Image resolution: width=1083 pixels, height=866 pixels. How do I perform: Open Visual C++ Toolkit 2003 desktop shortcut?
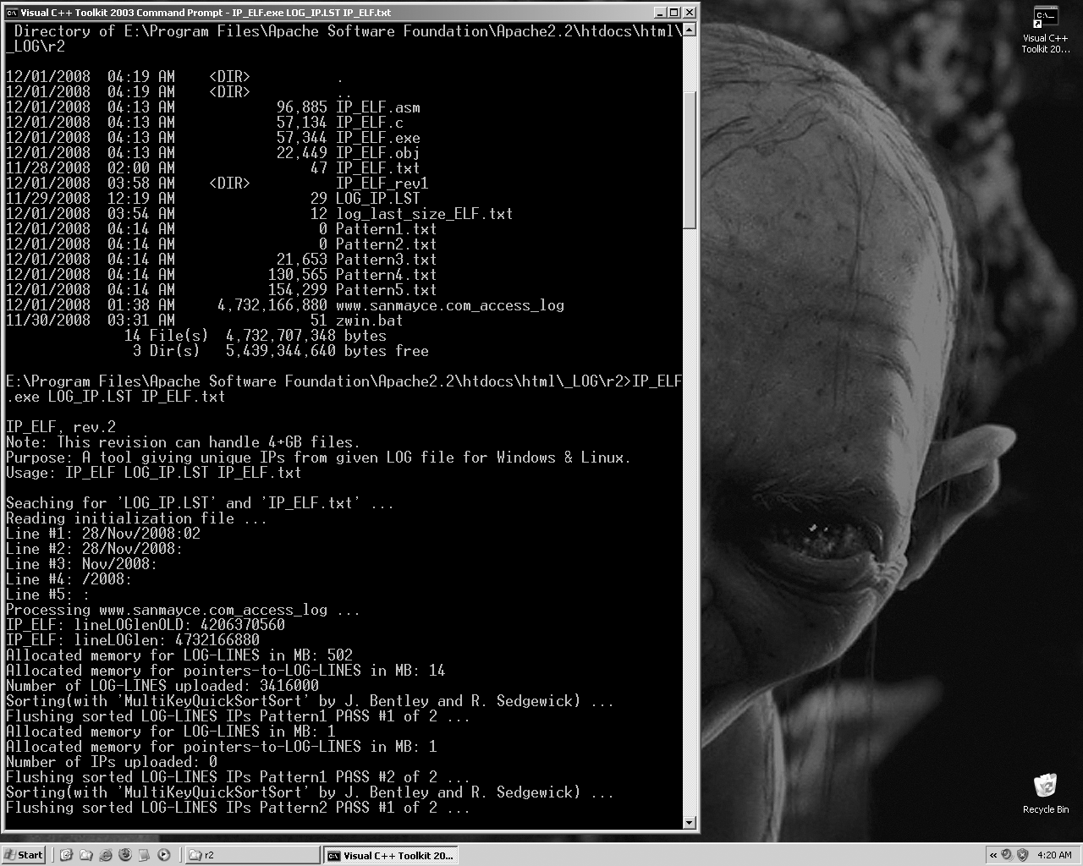pos(1046,30)
